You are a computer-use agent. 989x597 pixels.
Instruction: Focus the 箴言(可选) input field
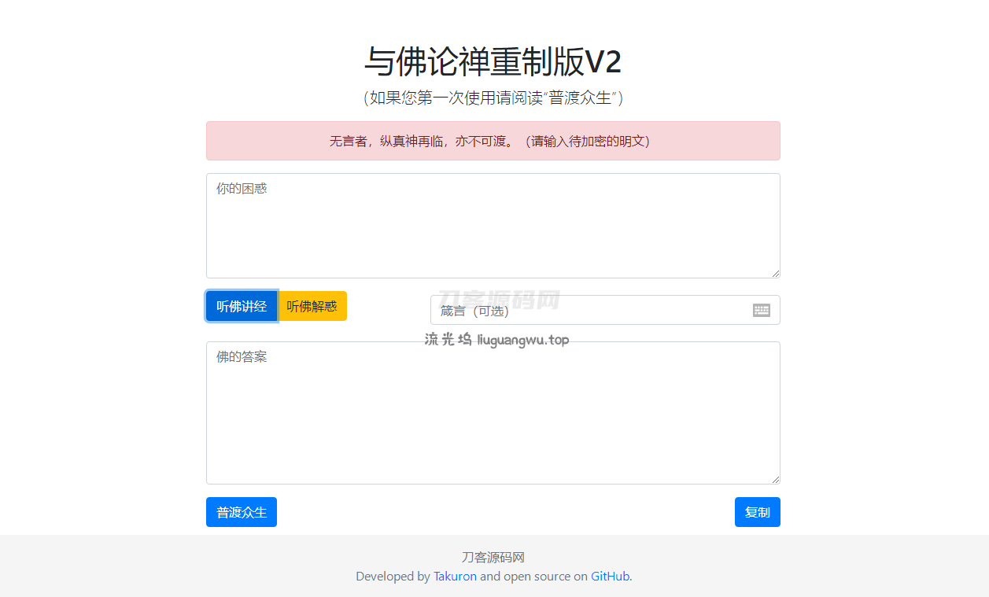click(605, 310)
